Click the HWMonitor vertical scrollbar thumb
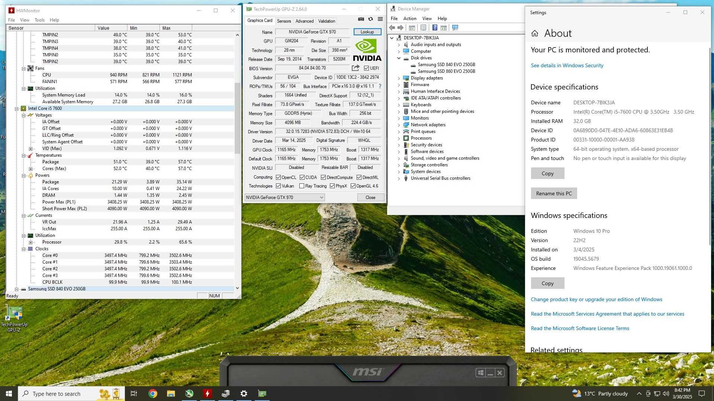Viewport: 714px width, 401px height. [x=237, y=118]
